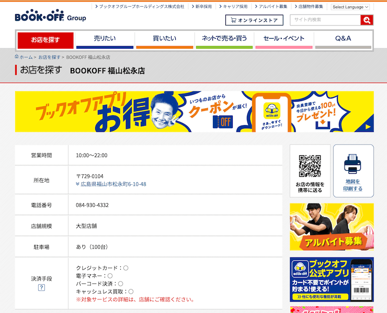Image resolution: width=387 pixels, height=313 pixels.
Task: Click the question mark help icon under 決済手段
Action: pos(41,287)
